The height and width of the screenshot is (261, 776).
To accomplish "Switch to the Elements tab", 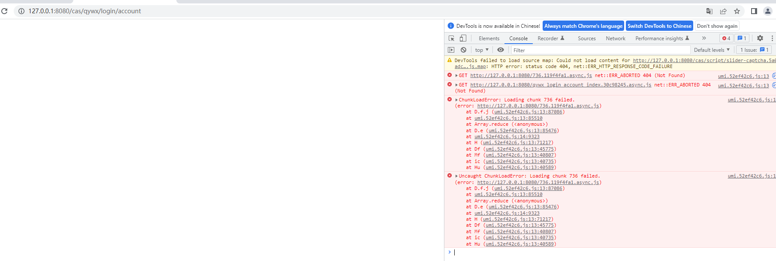I will pos(489,39).
